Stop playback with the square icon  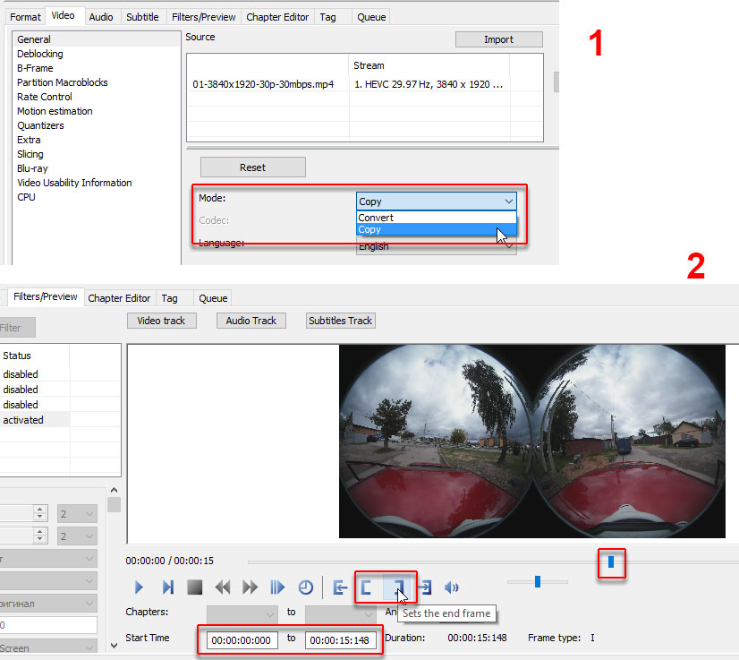[x=195, y=587]
